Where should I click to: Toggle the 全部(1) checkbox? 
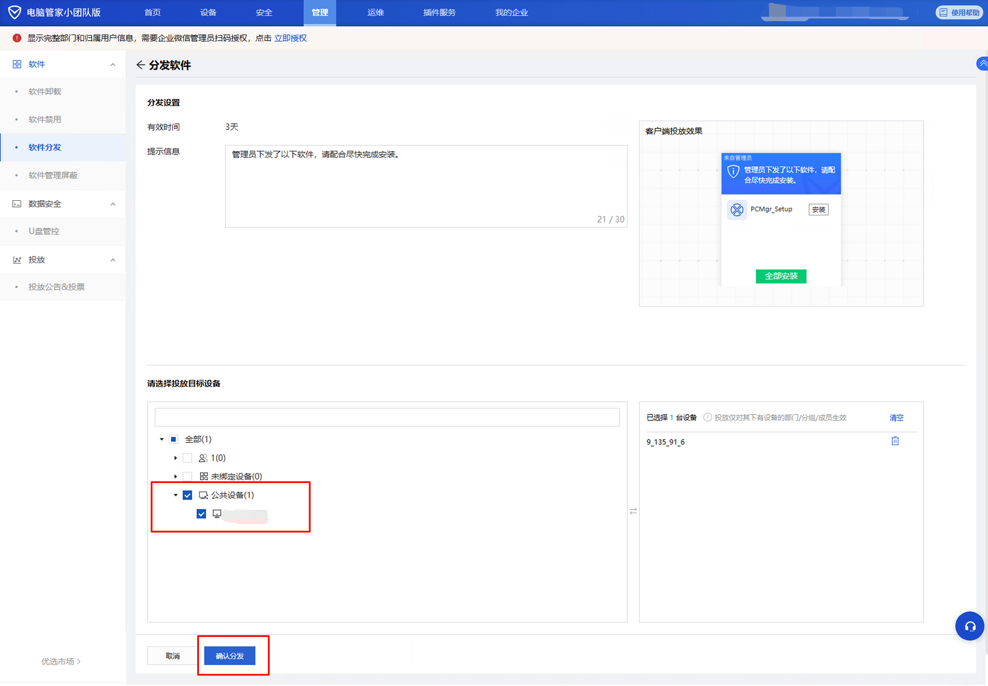174,439
